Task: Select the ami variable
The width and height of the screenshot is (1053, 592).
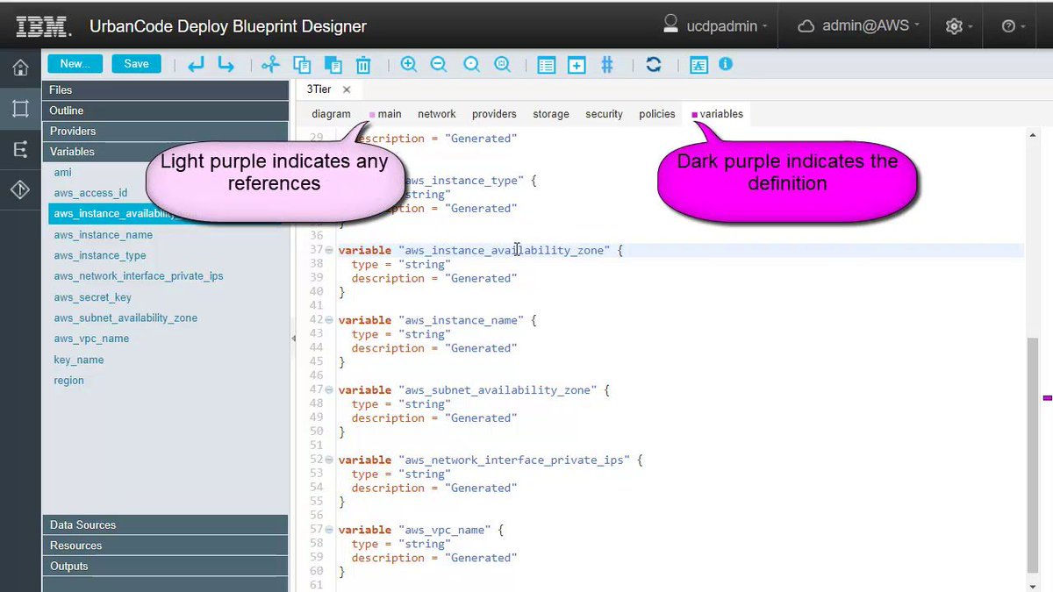Action: [x=62, y=172]
